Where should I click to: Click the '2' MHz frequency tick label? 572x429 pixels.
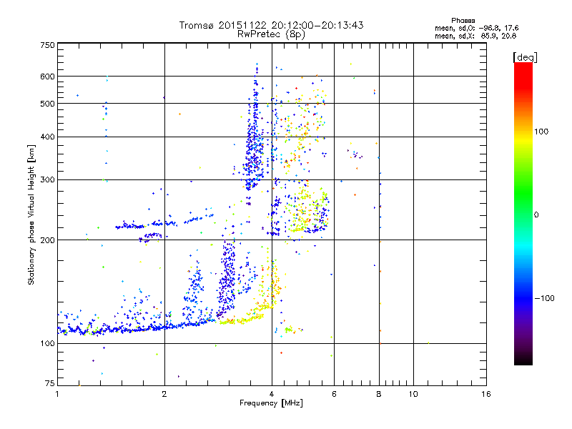point(164,394)
